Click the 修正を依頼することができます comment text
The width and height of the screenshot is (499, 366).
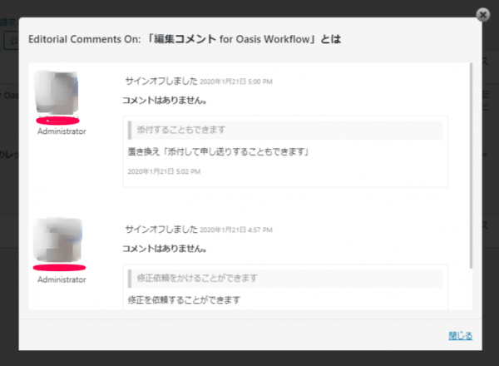184,299
